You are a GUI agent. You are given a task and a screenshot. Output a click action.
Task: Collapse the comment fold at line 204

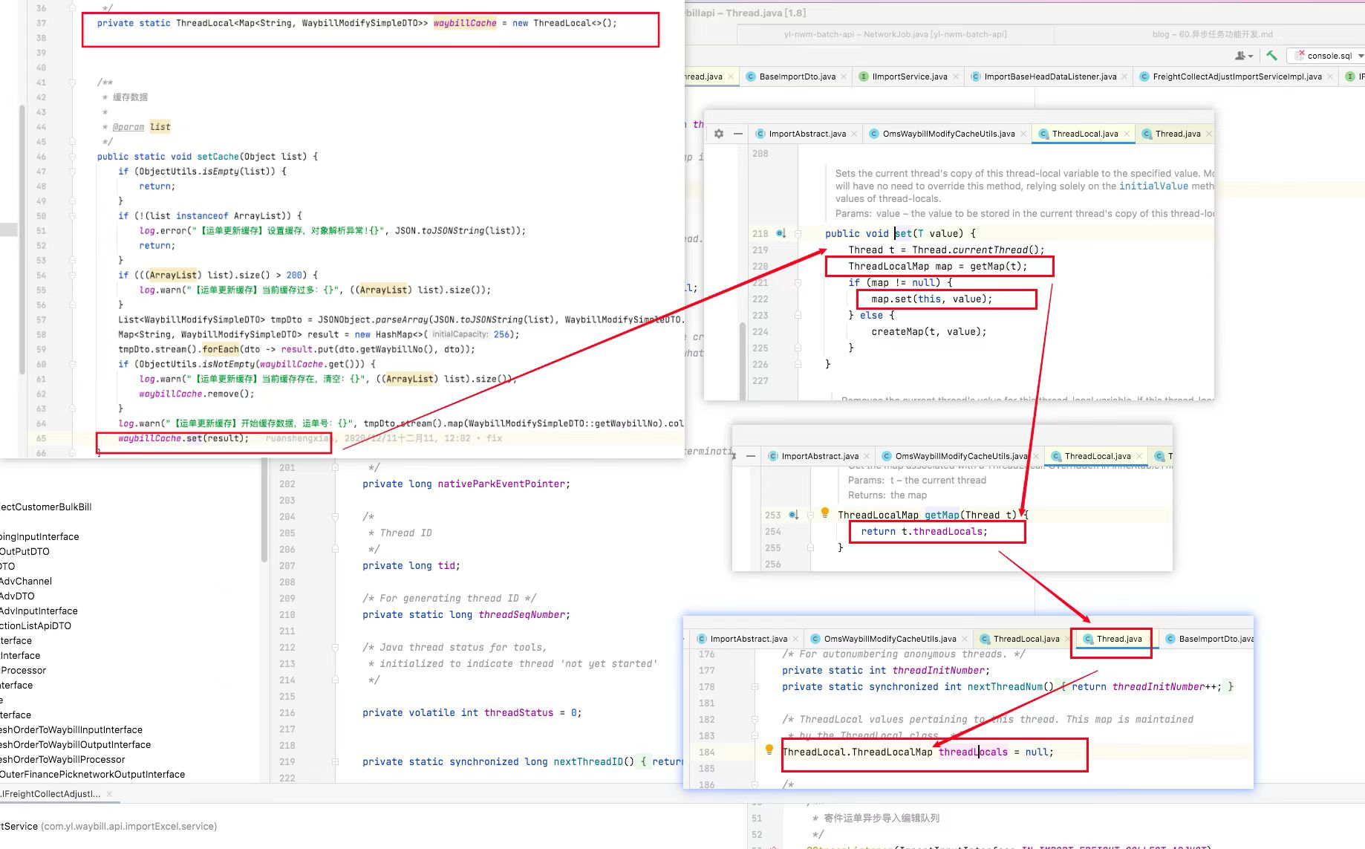pos(335,517)
